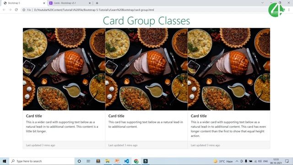
Task: Open PowerPoint from the taskbar
Action: click(117, 161)
